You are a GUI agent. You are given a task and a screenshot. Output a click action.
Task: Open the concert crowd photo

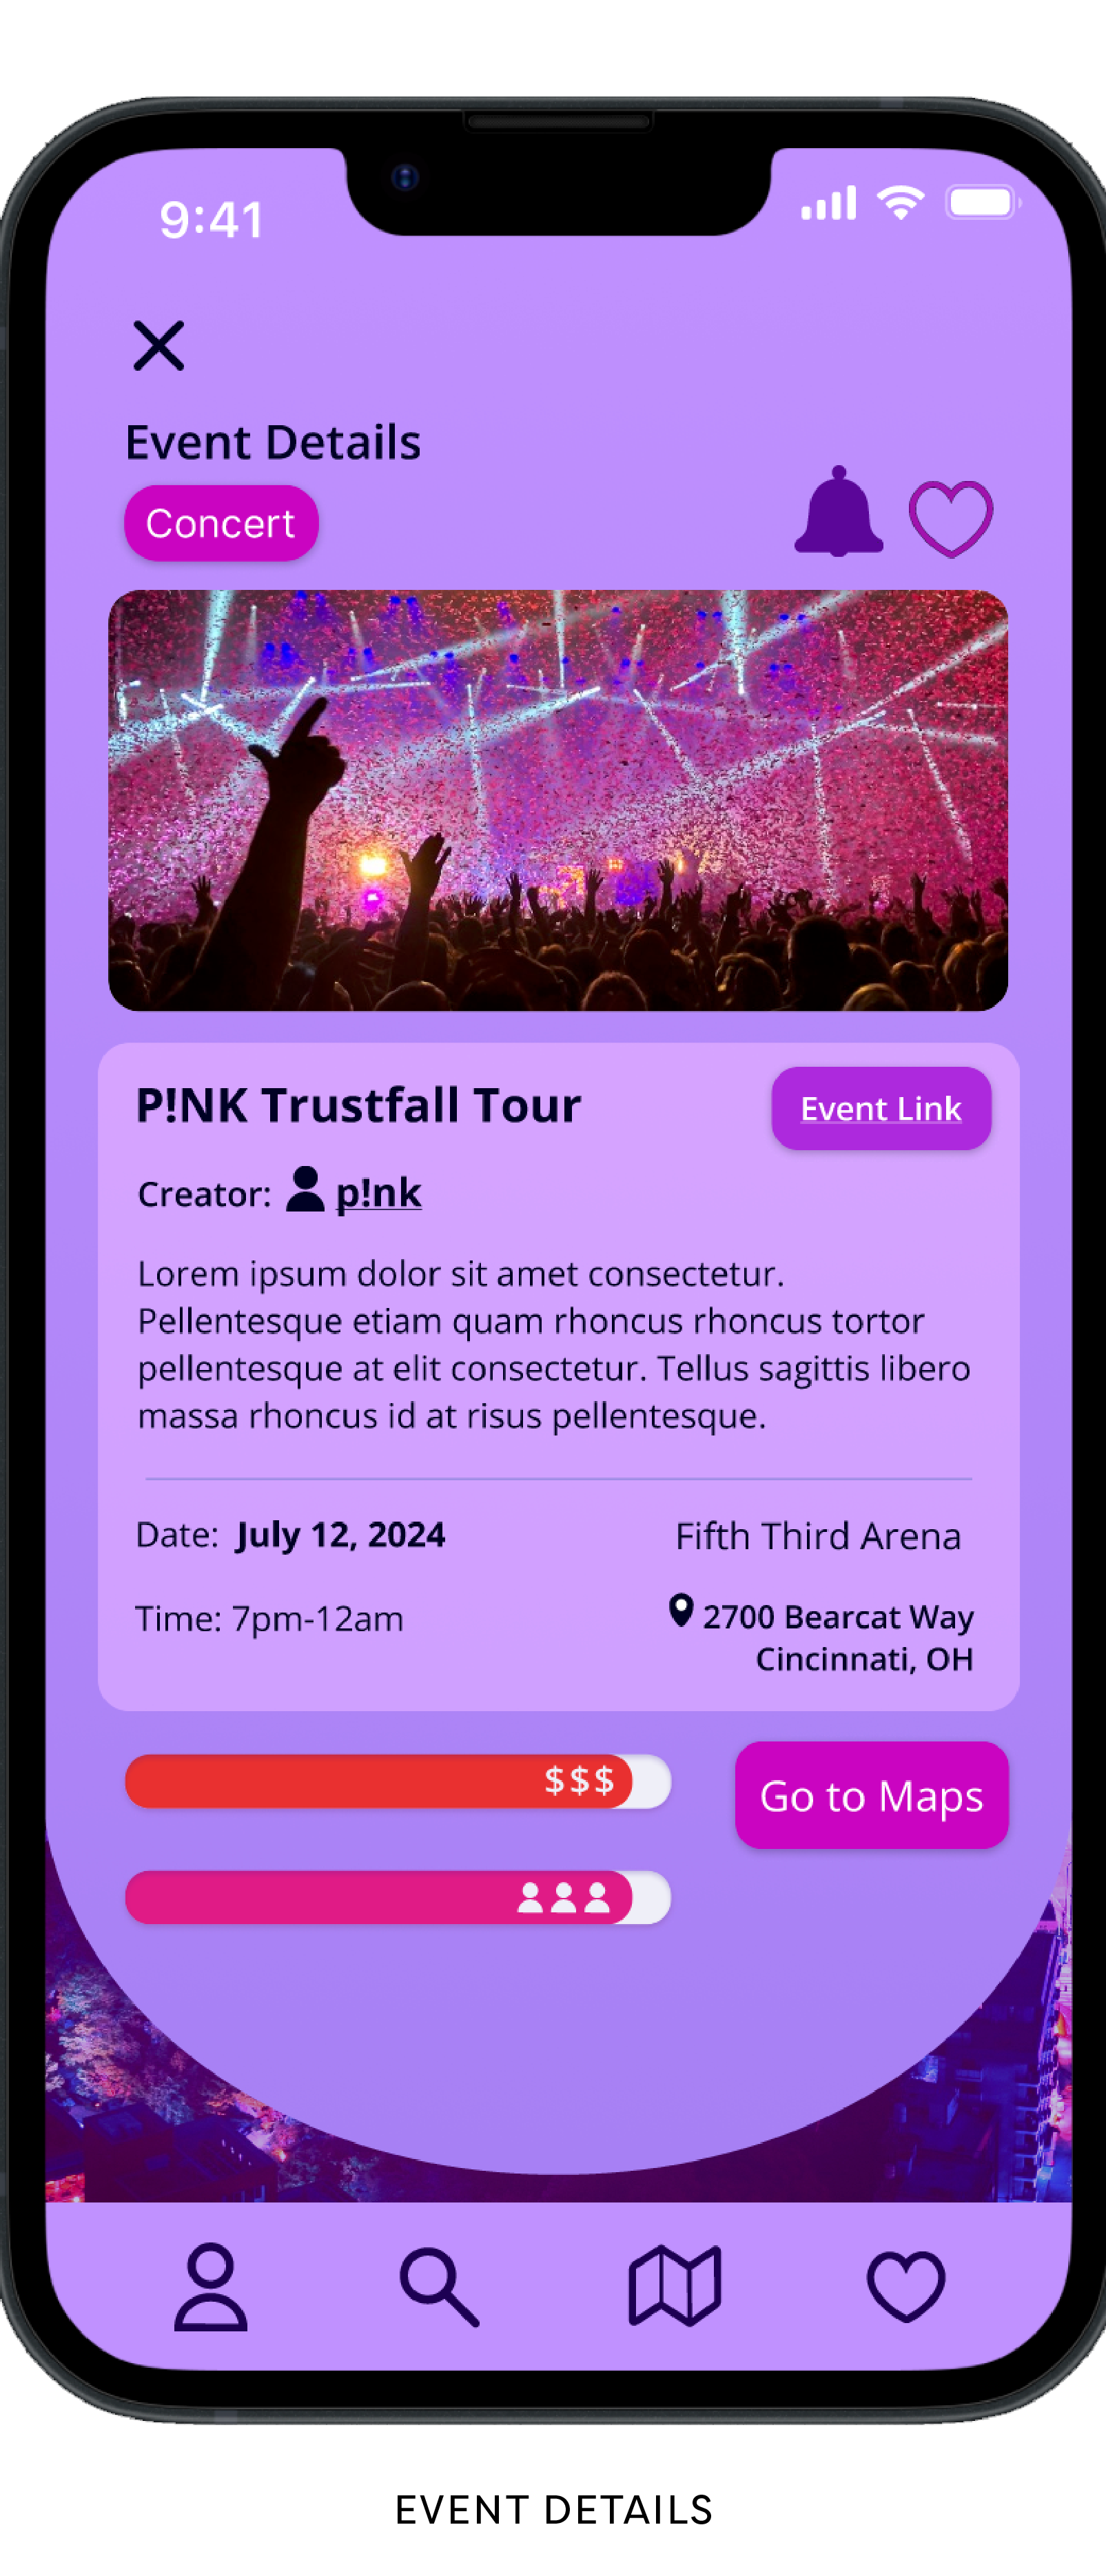pos(557,800)
